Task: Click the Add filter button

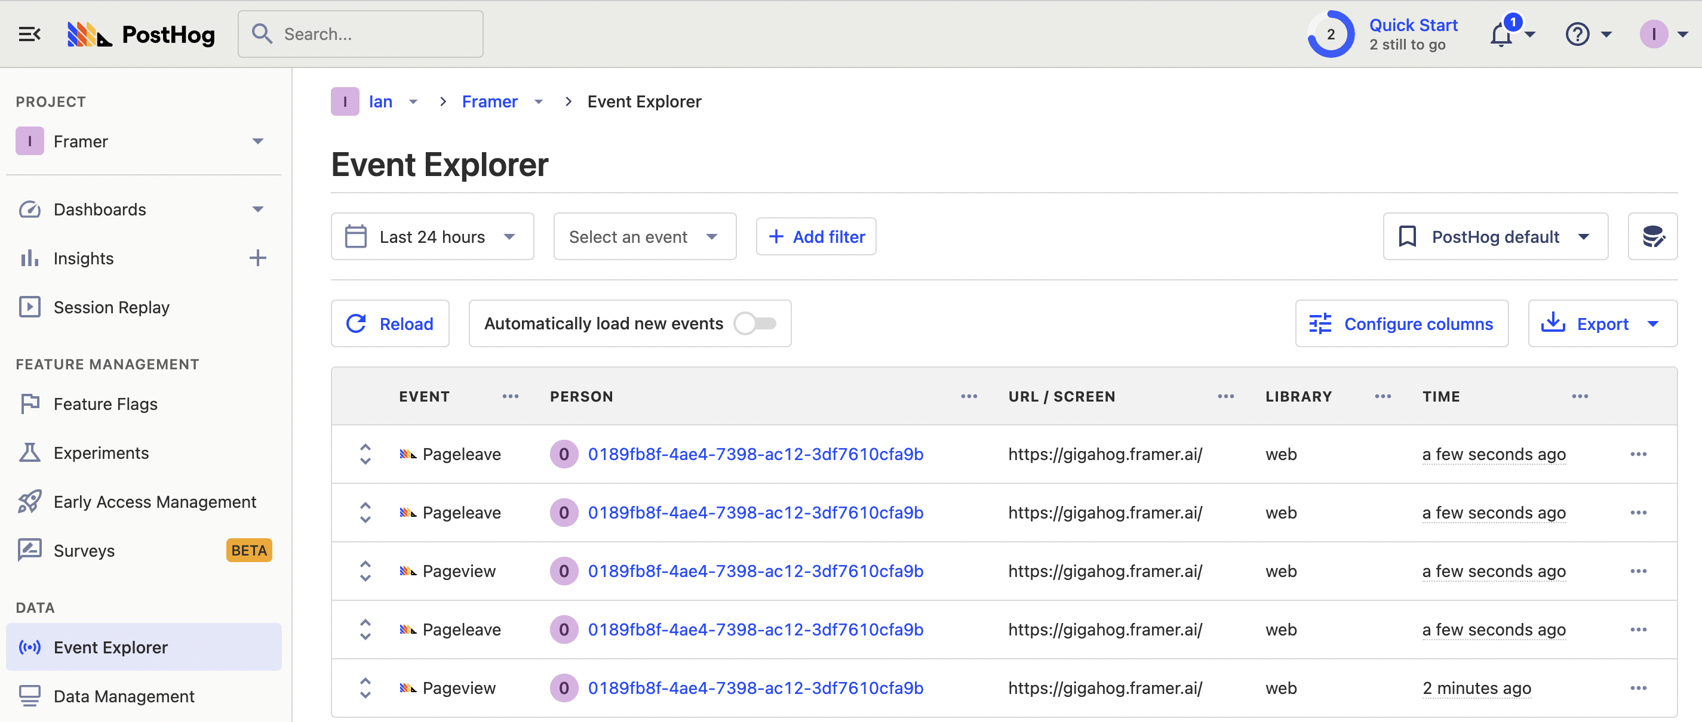Action: pos(816,236)
